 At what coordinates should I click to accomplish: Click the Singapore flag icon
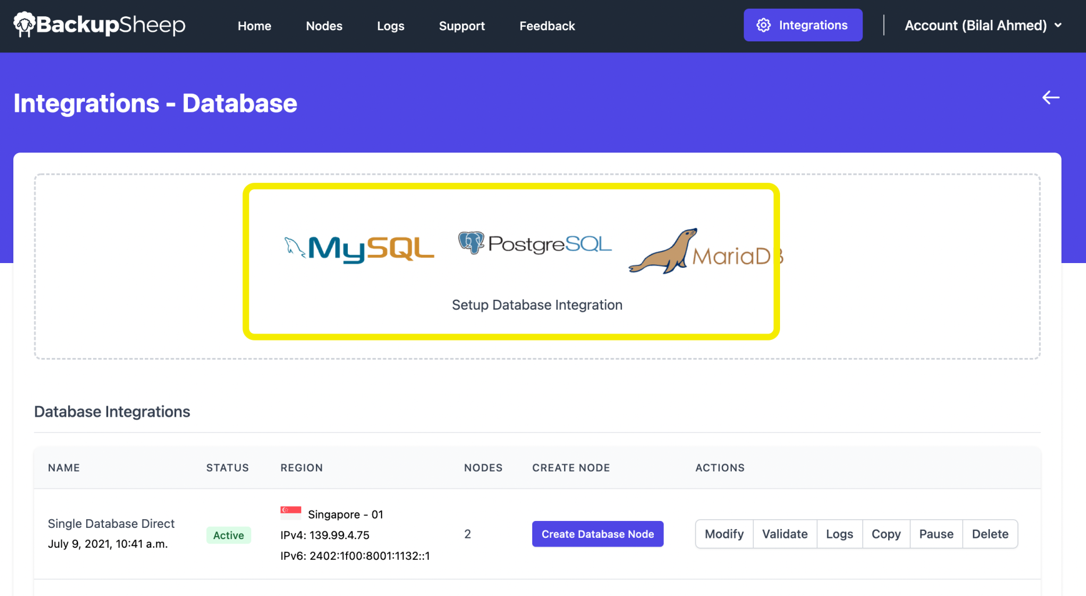click(291, 513)
